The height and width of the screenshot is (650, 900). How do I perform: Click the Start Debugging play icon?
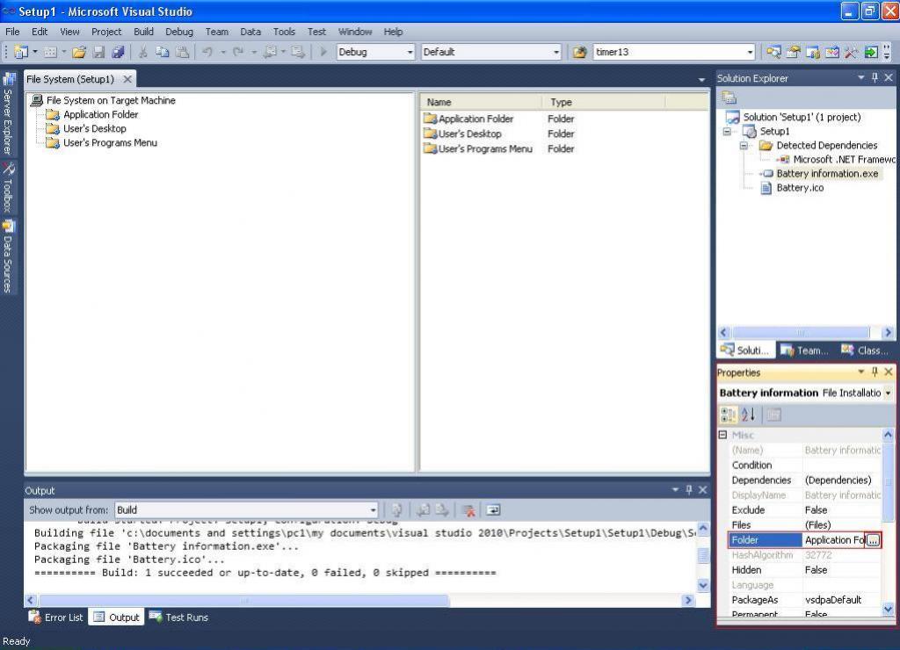[323, 52]
